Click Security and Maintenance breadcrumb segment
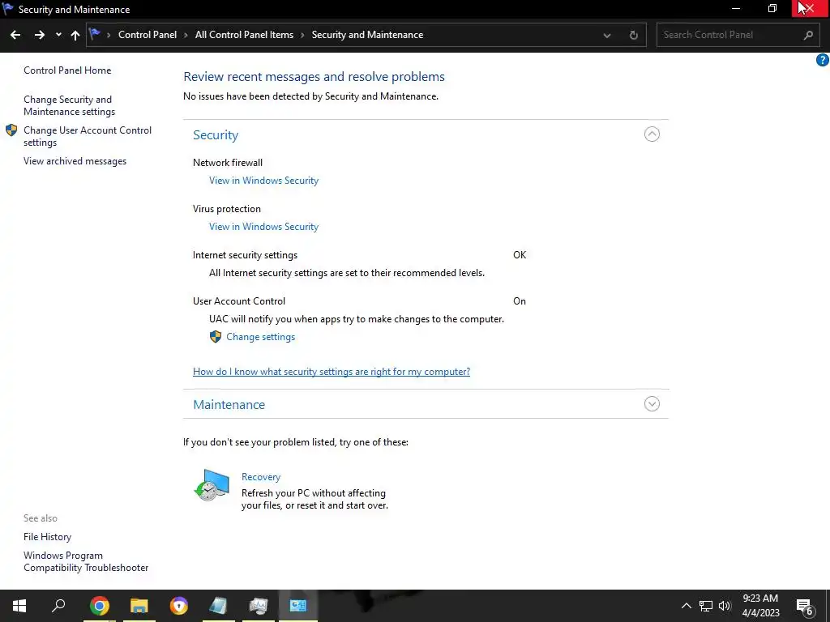This screenshot has width=830, height=622. click(367, 35)
